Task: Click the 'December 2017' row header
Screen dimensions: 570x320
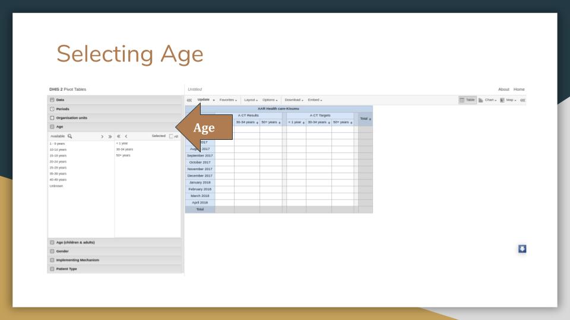Action: point(200,176)
